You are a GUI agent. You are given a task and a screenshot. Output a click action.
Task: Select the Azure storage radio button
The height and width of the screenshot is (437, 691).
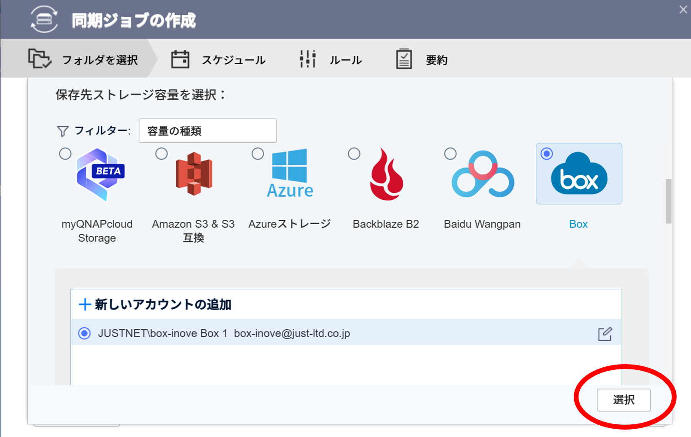[x=258, y=154]
